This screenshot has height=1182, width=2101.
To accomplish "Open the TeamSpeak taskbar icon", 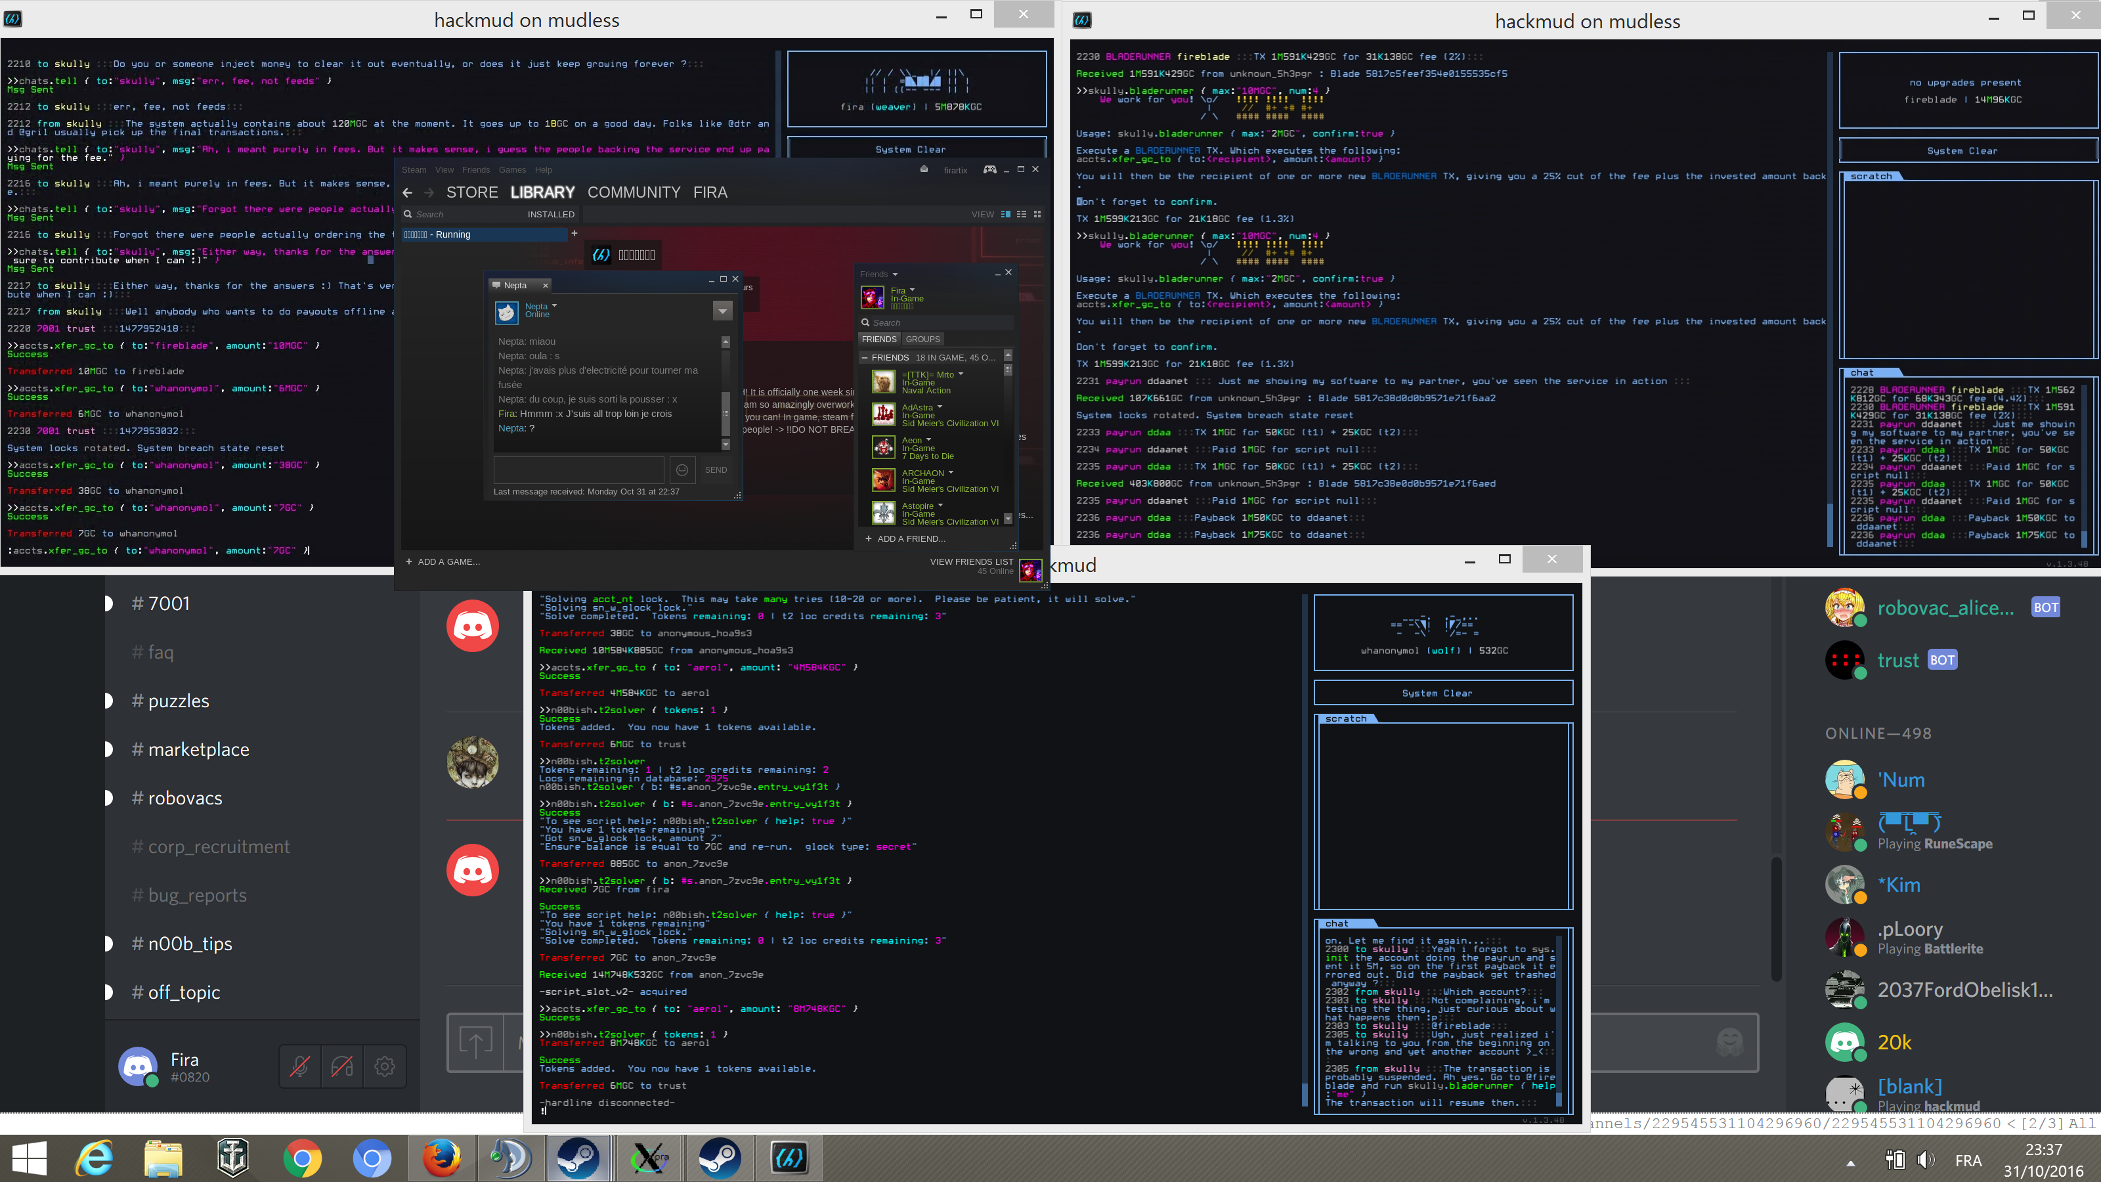I will pos(511,1158).
